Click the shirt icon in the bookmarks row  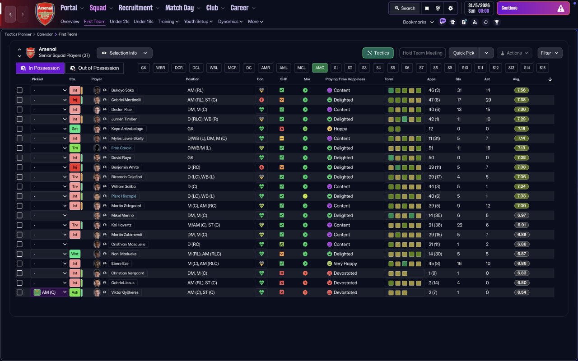453,22
